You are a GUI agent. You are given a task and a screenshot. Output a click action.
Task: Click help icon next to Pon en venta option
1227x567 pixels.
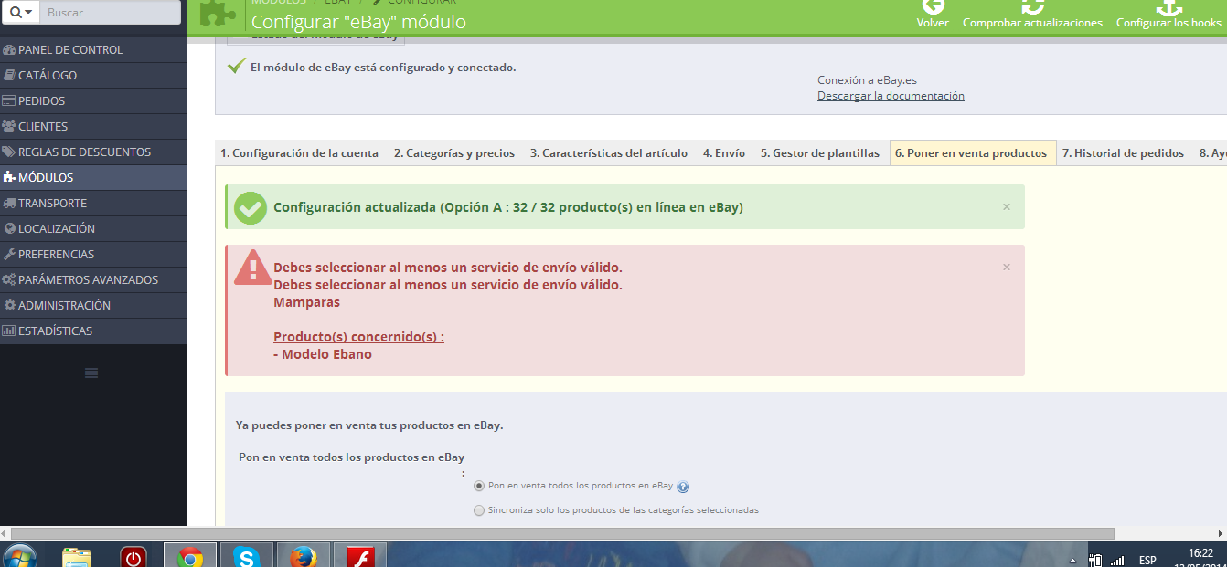click(x=683, y=487)
